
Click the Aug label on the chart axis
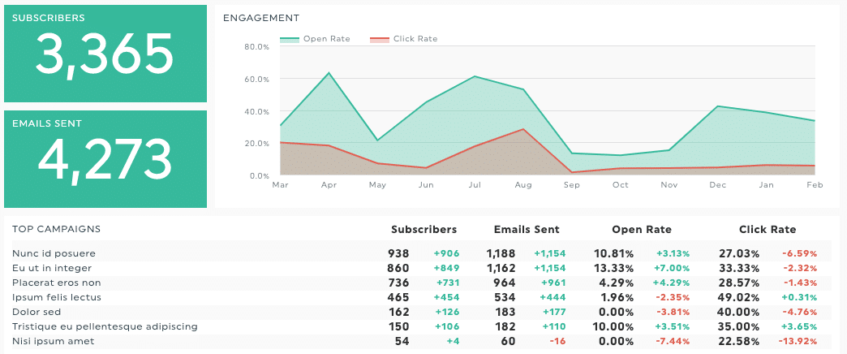(x=523, y=186)
